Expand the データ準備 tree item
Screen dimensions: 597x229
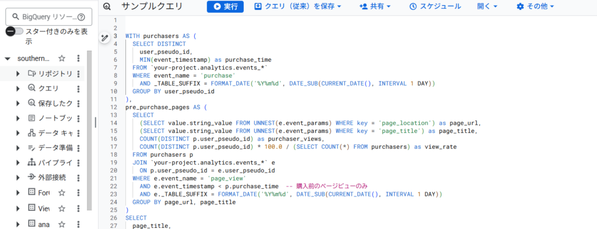tap(17, 148)
